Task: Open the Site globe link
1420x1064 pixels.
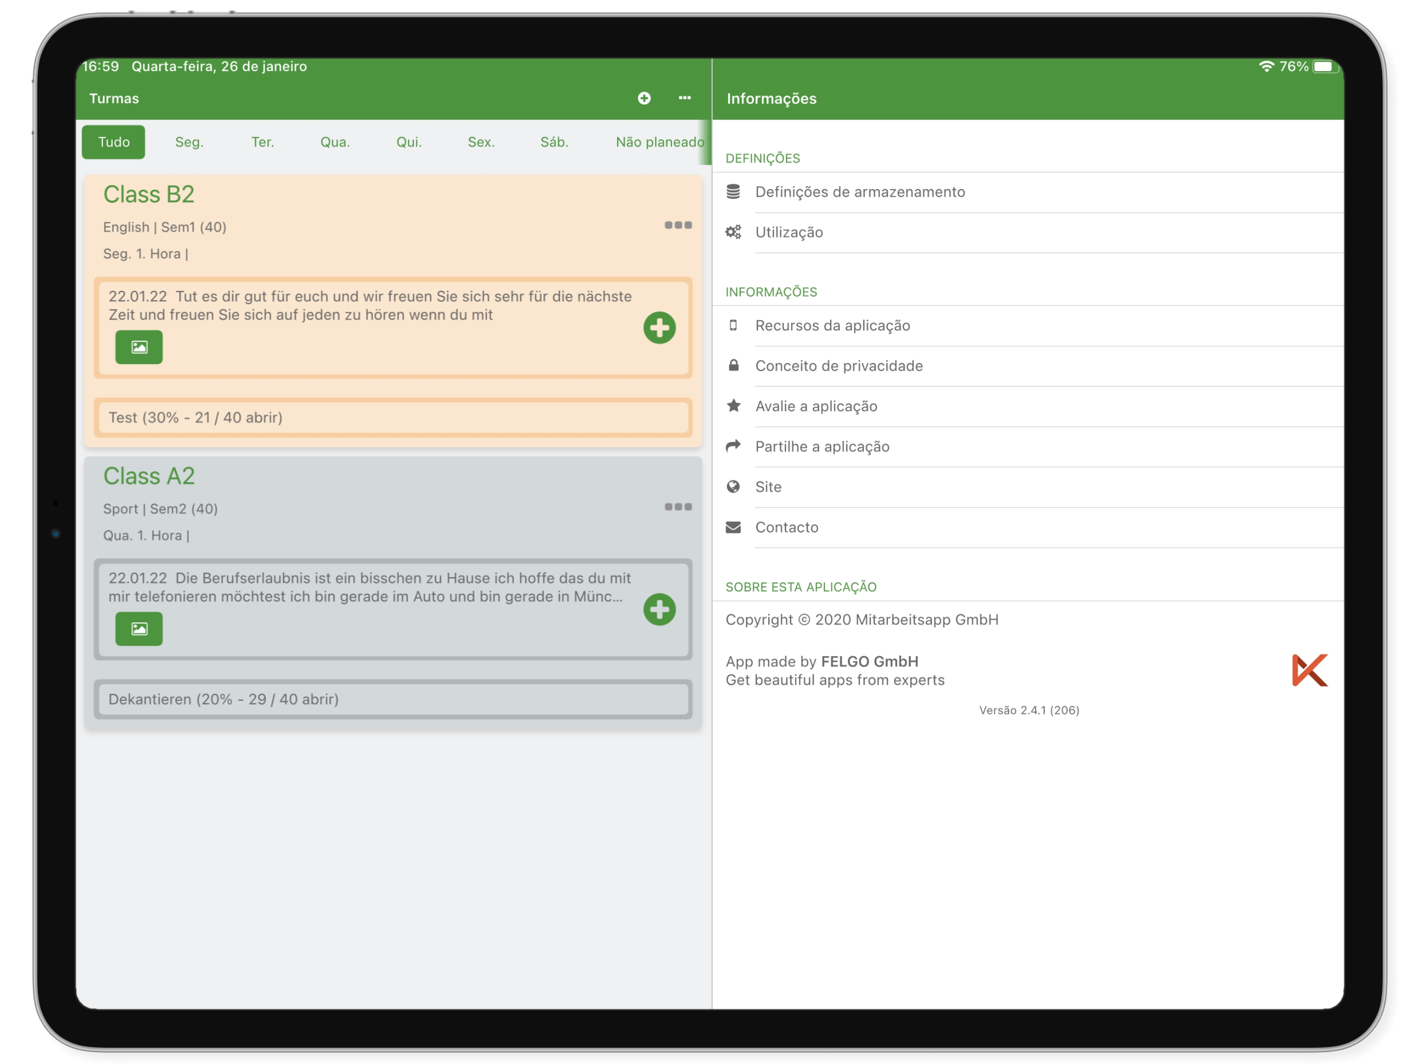Action: coord(734,486)
